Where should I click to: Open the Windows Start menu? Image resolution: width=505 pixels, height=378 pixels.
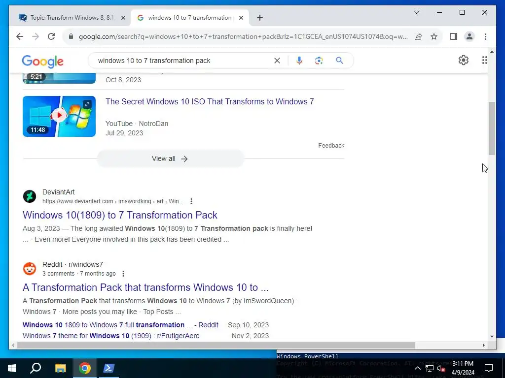[x=12, y=368]
